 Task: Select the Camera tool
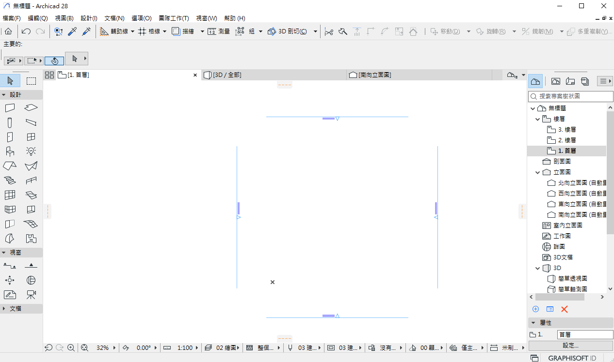click(31, 294)
